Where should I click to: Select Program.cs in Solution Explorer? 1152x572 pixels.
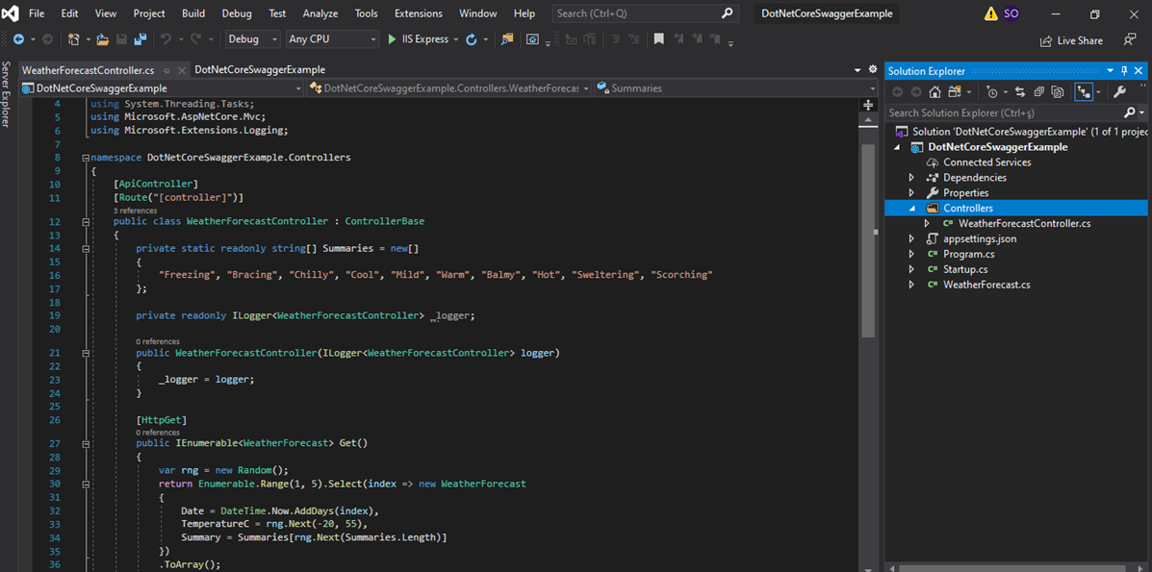tap(968, 254)
